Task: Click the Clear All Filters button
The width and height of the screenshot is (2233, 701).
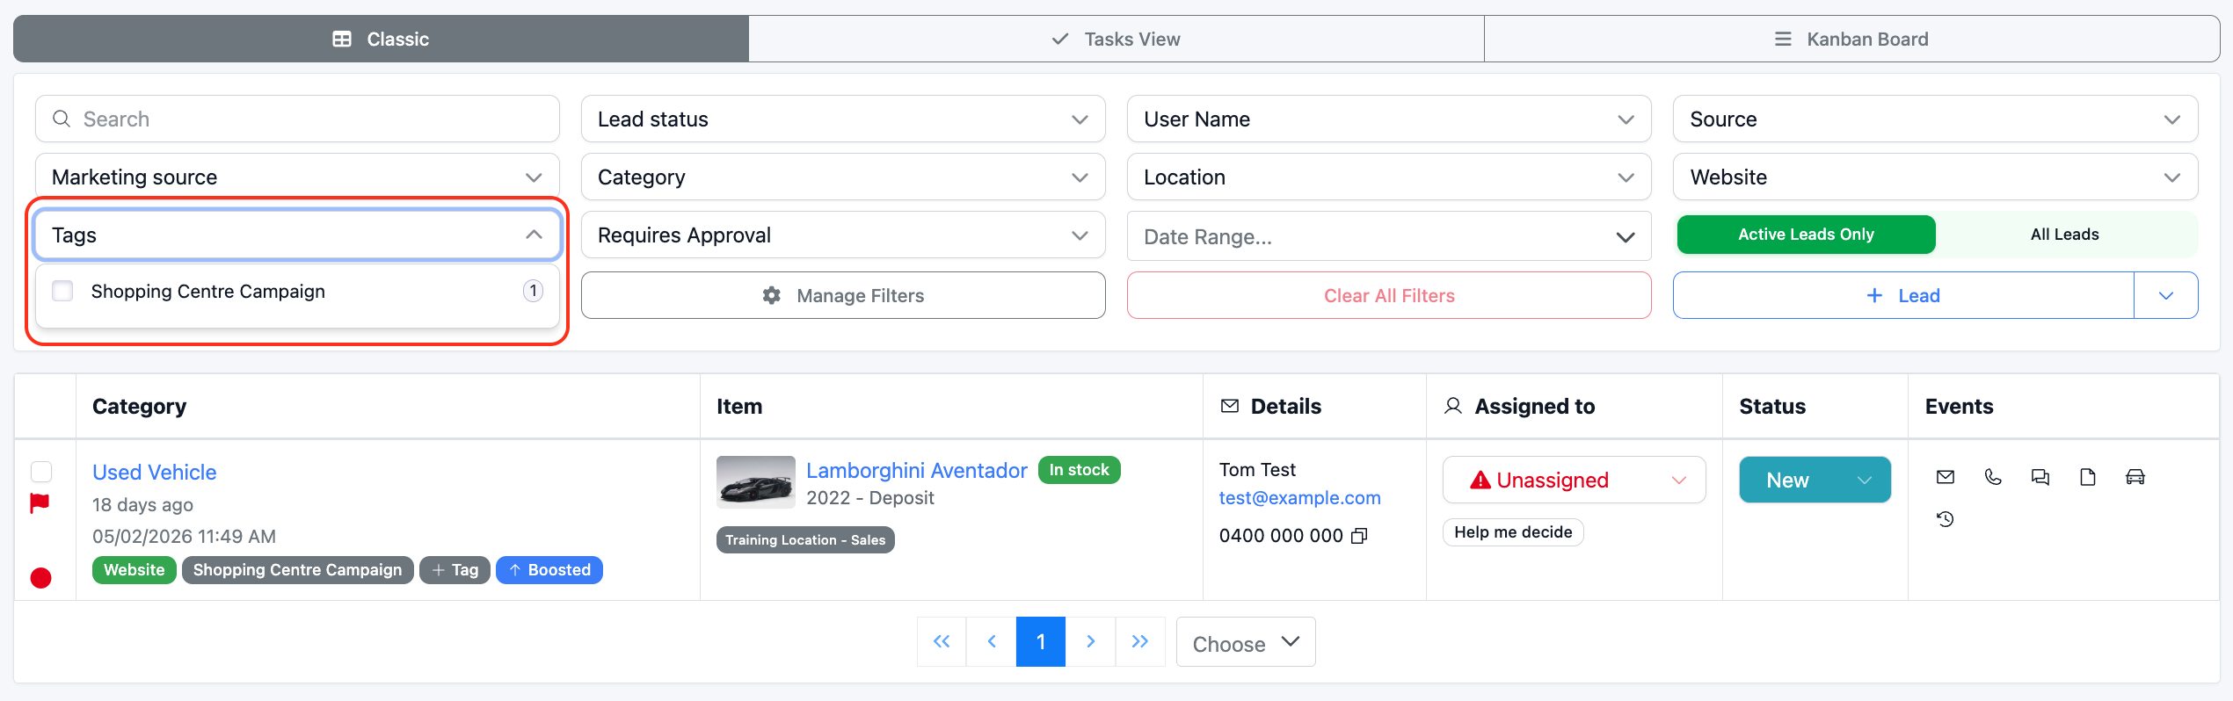Action: [1388, 296]
